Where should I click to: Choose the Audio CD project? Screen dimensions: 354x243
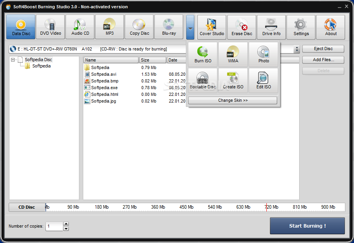coord(80,27)
